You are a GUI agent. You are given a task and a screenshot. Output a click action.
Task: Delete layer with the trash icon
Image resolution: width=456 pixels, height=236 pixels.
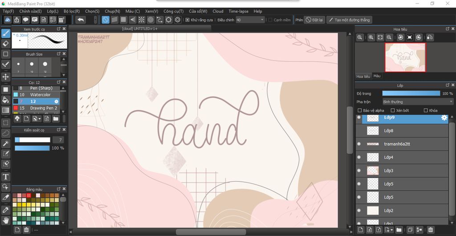pos(431,230)
